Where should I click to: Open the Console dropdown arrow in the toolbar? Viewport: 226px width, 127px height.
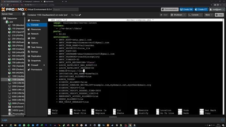201,15
